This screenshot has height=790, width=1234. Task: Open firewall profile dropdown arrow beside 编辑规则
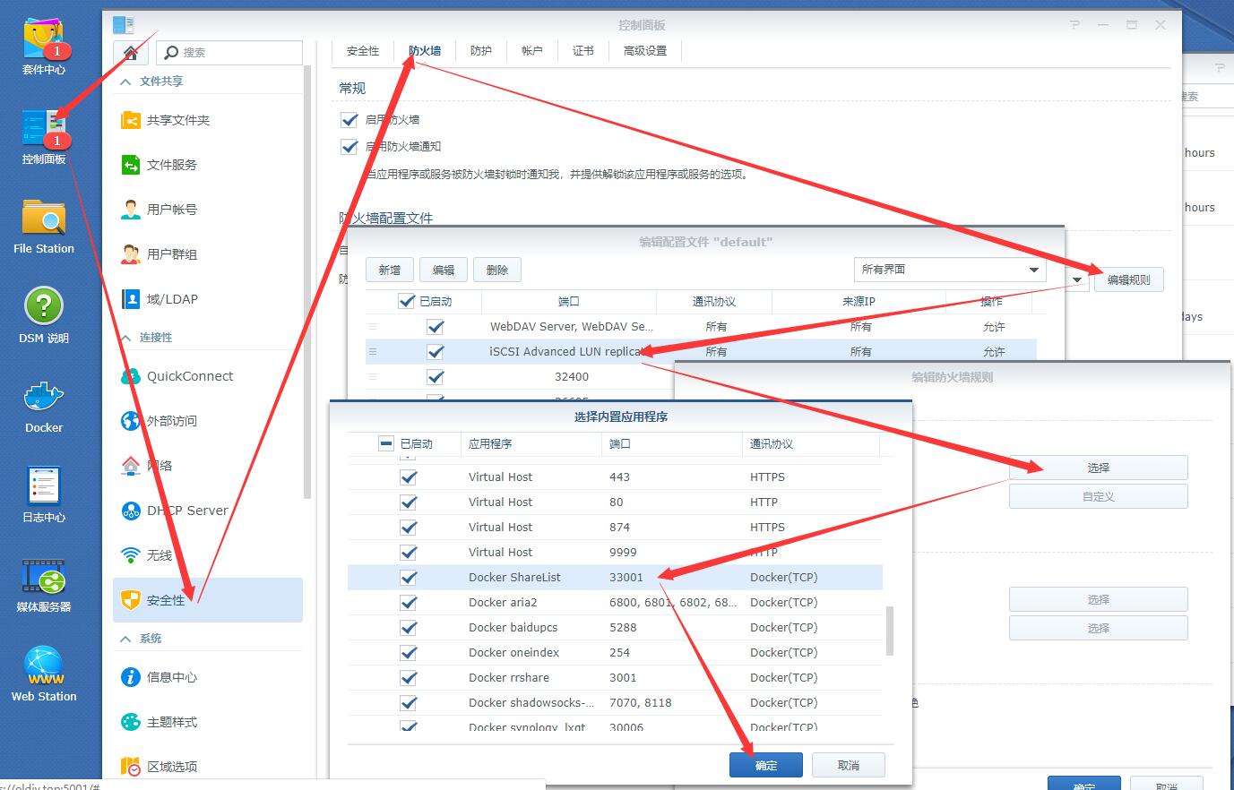(x=1077, y=279)
